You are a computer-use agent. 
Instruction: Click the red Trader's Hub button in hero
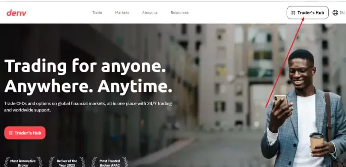tap(25, 133)
